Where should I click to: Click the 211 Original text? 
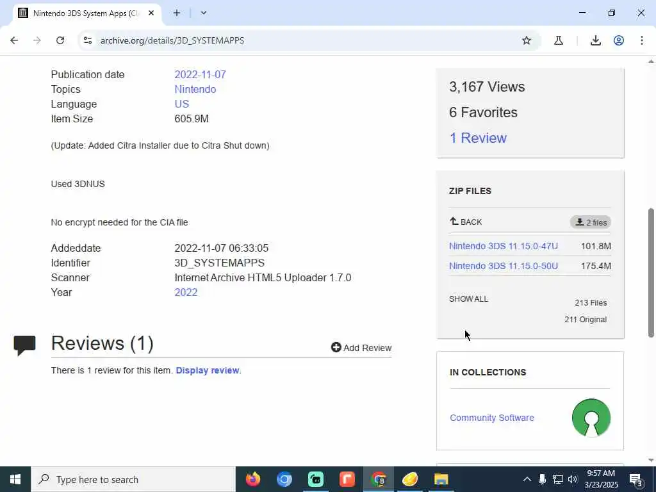click(x=586, y=319)
